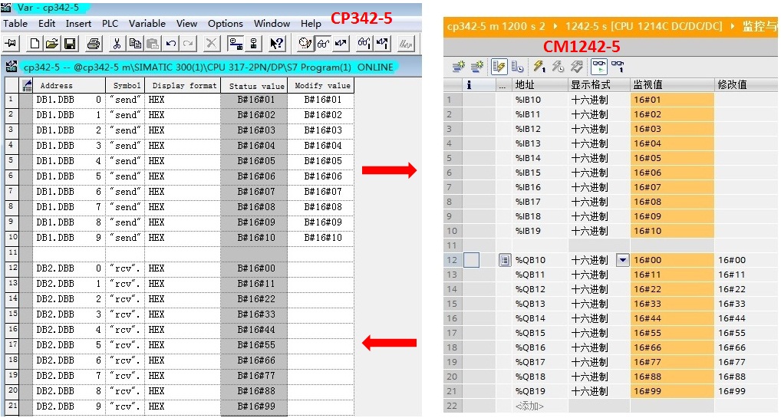Create a new variable table

point(35,44)
